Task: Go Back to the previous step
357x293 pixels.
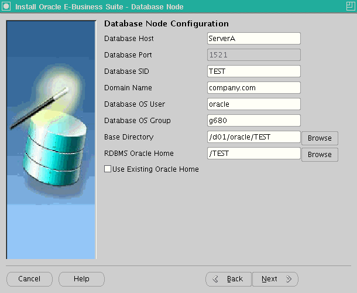Action: (228, 279)
